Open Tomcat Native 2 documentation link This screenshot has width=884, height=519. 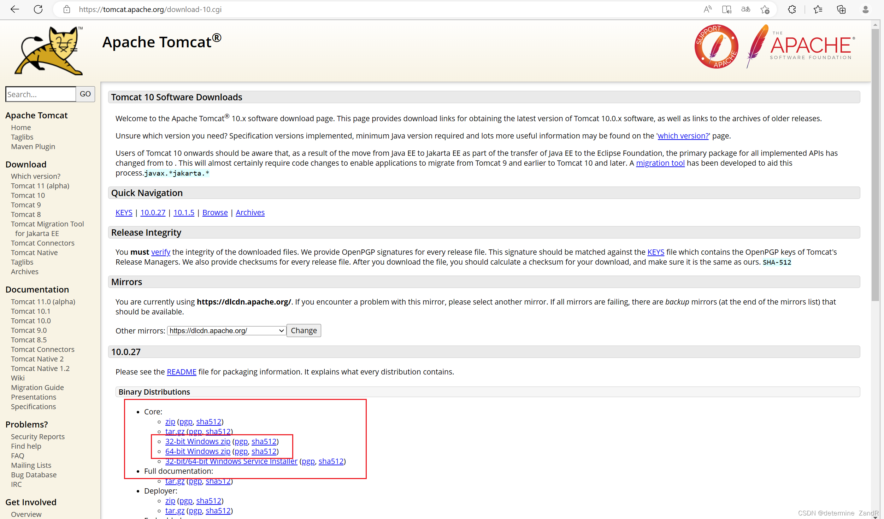[x=37, y=359]
